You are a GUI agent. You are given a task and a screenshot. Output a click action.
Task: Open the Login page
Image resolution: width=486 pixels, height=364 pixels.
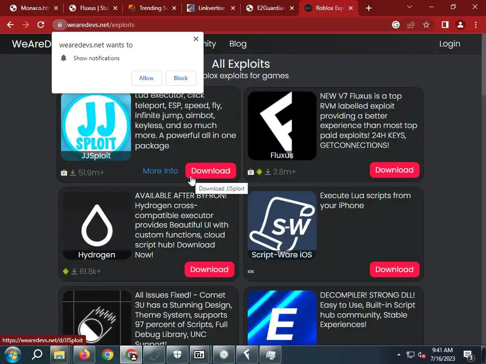point(449,44)
